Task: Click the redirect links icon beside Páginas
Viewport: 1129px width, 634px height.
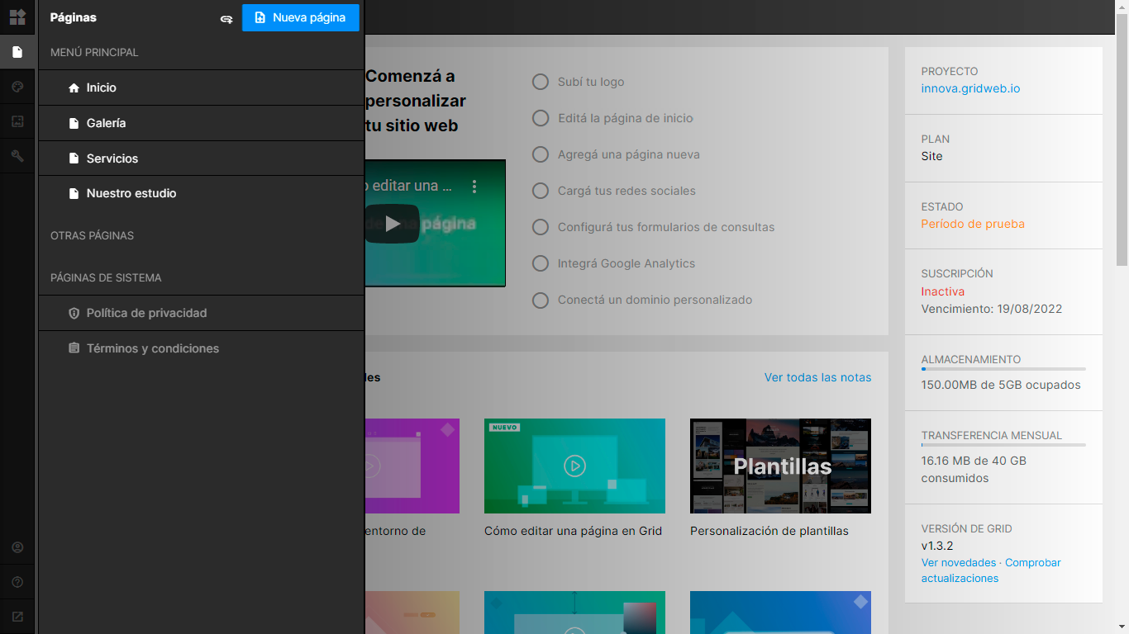Action: point(226,18)
